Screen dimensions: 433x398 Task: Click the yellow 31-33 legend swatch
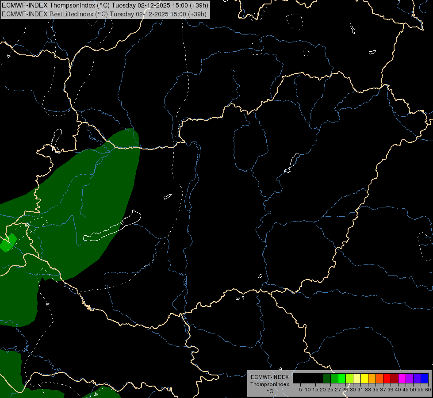pyautogui.click(x=364, y=378)
